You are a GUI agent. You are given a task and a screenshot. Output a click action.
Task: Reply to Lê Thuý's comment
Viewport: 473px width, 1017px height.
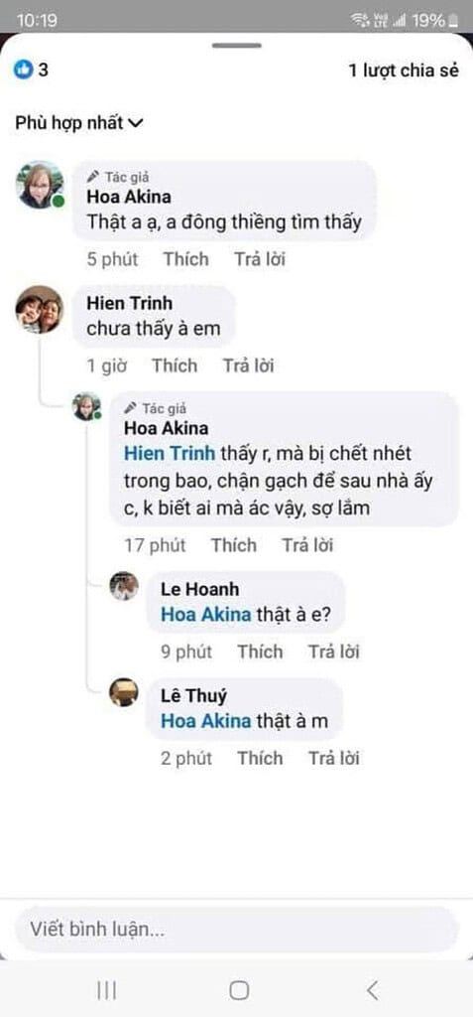click(333, 758)
